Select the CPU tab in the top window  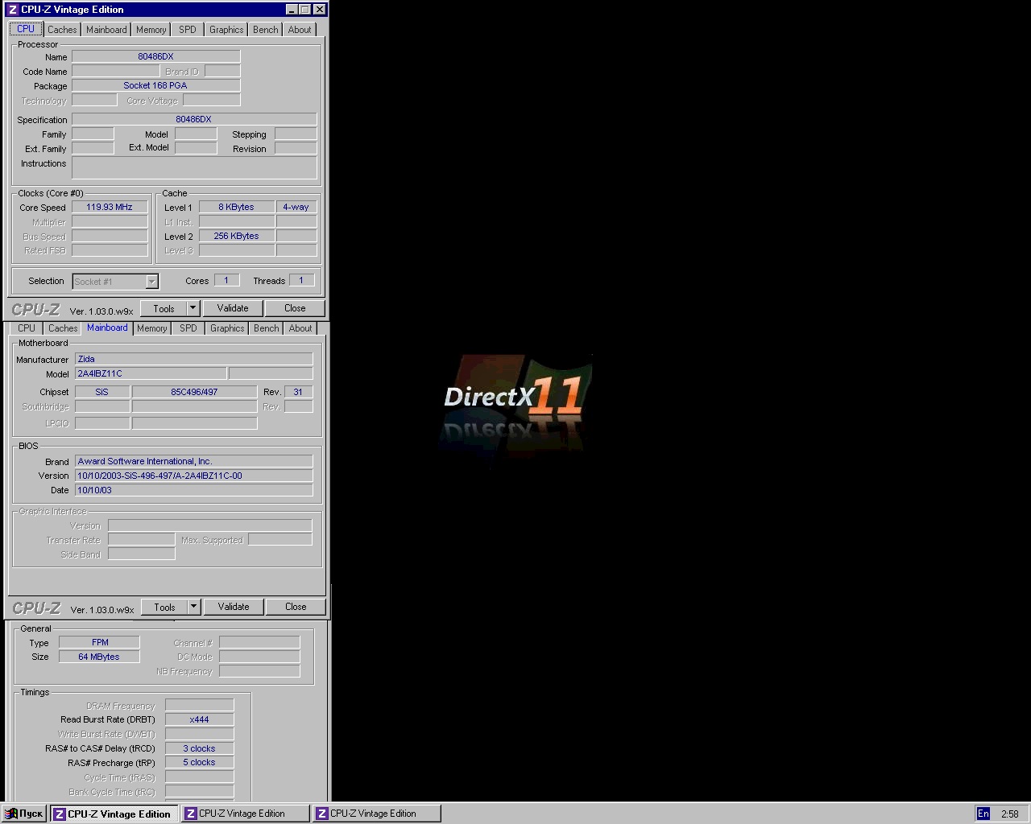[x=26, y=29]
